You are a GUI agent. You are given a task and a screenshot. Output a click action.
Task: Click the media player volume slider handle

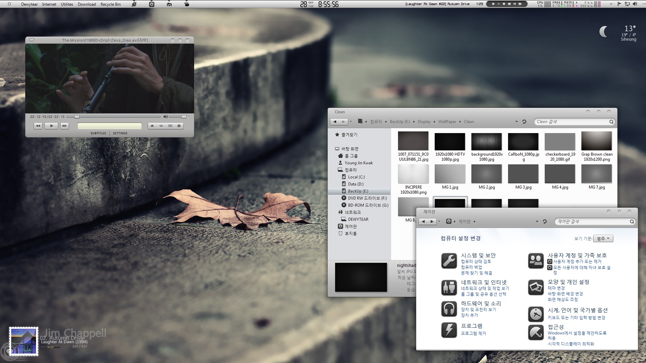(x=184, y=117)
